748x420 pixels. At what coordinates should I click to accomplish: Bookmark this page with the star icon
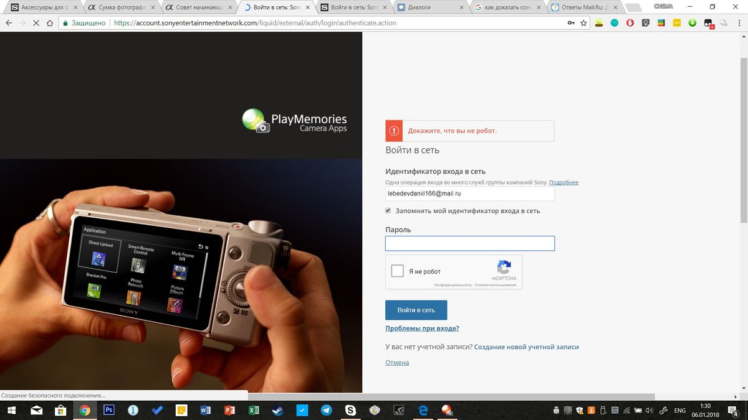tap(583, 23)
